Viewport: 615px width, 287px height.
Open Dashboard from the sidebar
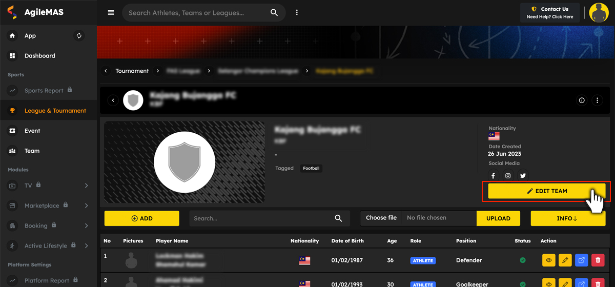coord(39,56)
